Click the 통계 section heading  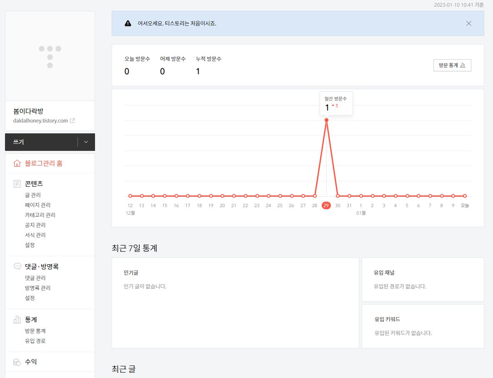pyautogui.click(x=31, y=320)
